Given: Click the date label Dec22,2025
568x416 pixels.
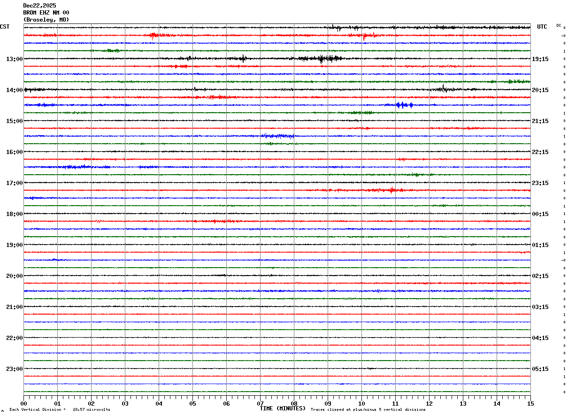Looking at the screenshot, I should [x=40, y=6].
